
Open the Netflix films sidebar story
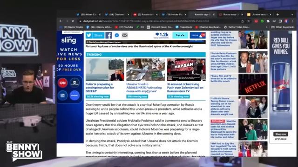[223, 78]
